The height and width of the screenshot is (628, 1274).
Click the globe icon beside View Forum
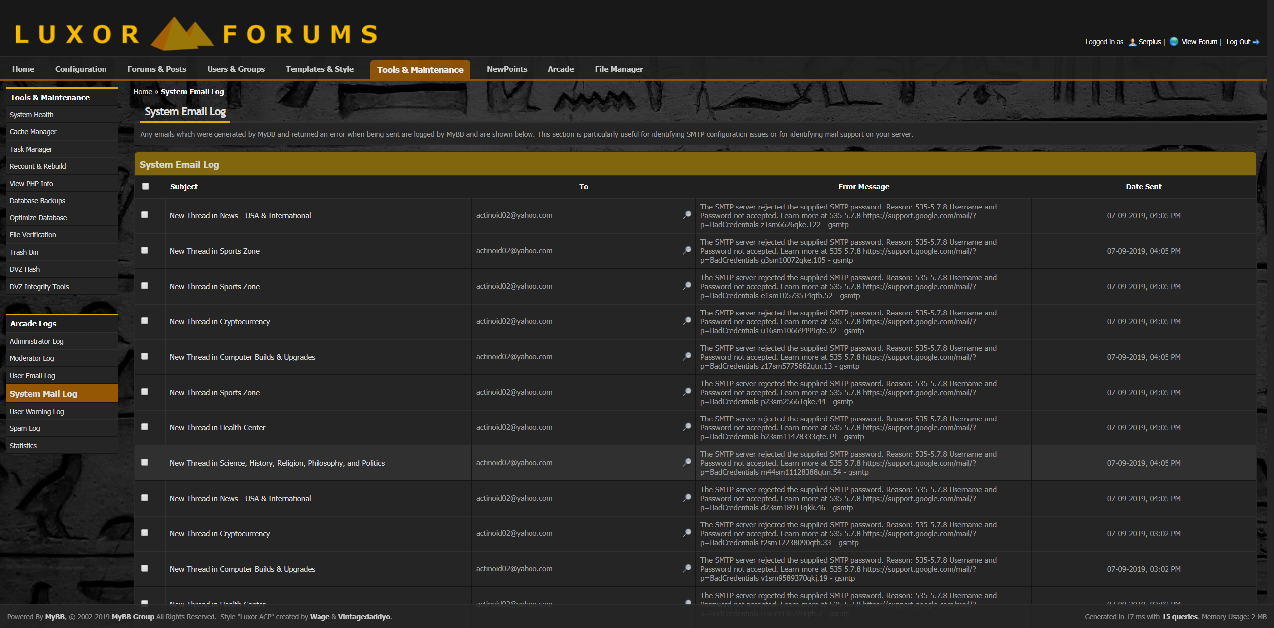click(1174, 41)
